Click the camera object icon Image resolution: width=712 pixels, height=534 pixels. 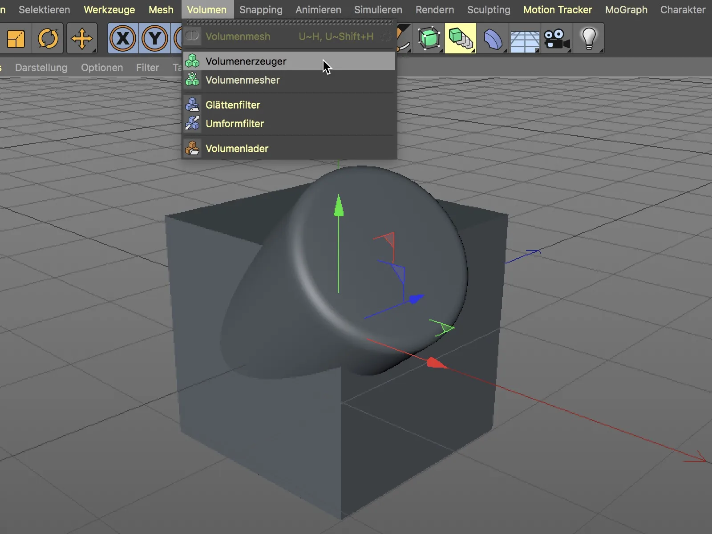tap(557, 39)
